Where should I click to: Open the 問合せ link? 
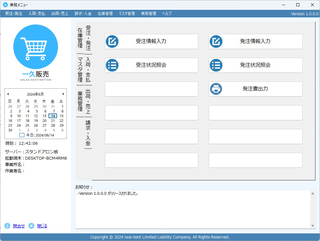pyautogui.click(x=19, y=226)
